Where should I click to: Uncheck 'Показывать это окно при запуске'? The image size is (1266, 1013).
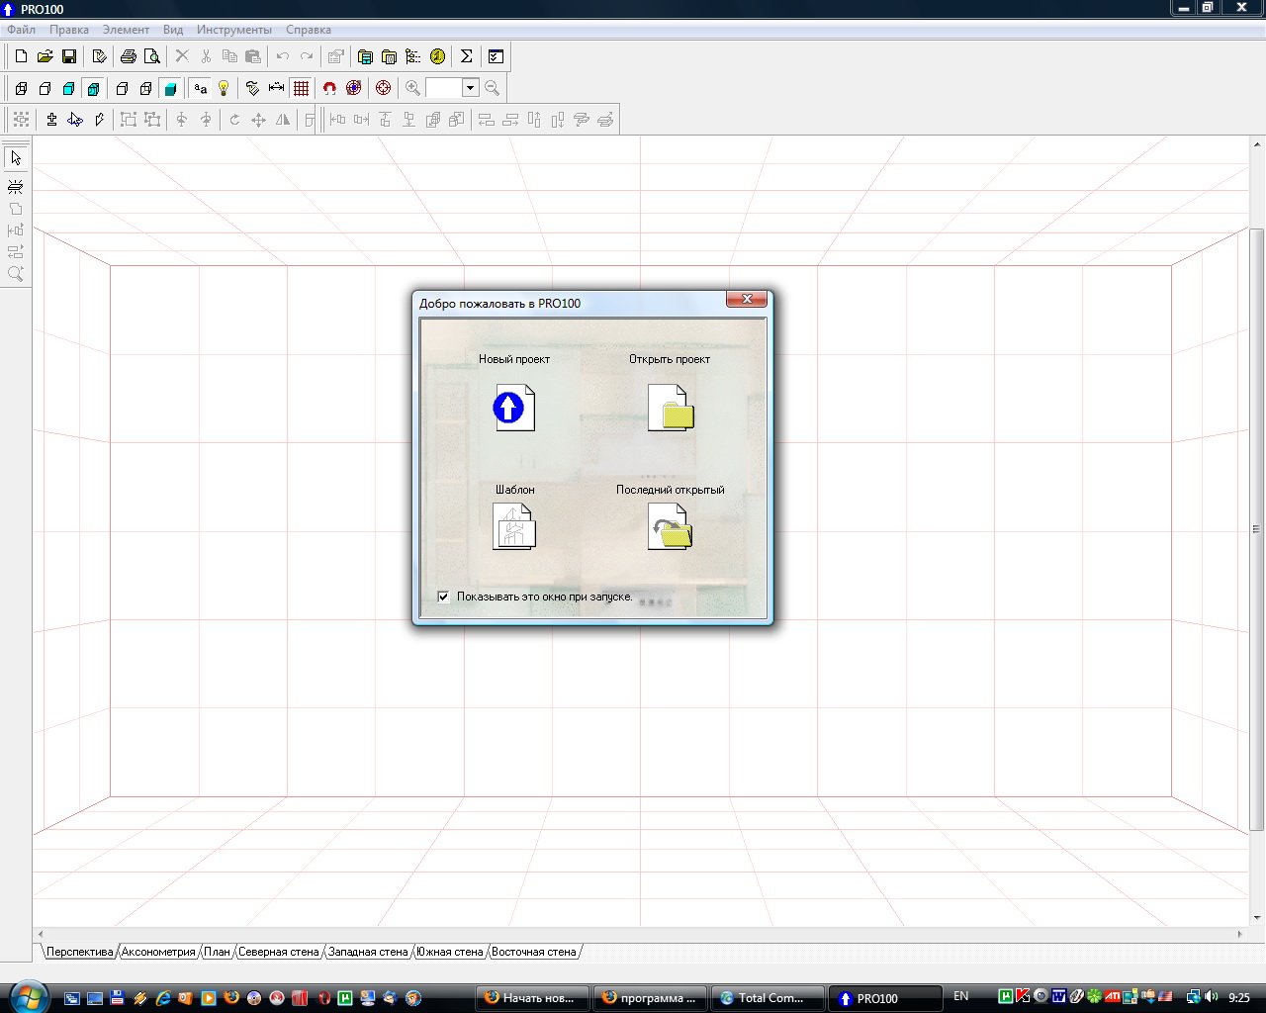coord(443,597)
